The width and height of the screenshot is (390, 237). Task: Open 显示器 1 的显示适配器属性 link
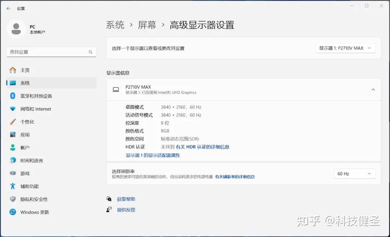click(x=152, y=155)
